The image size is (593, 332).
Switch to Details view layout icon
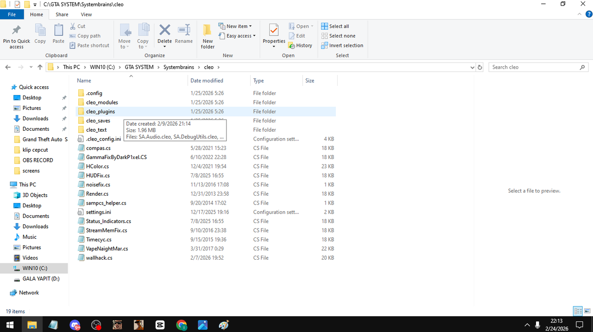(x=578, y=311)
